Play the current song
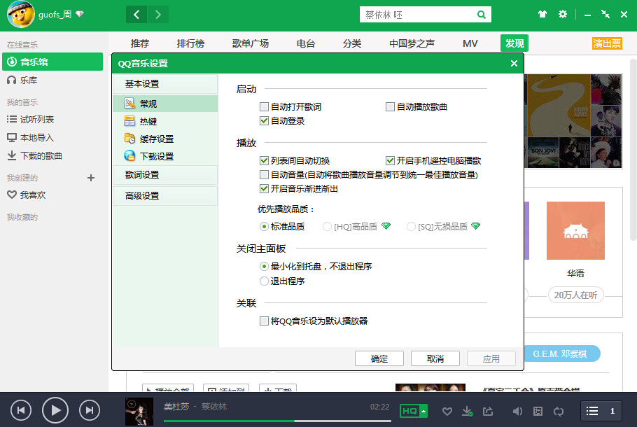This screenshot has height=427, width=637. click(55, 410)
